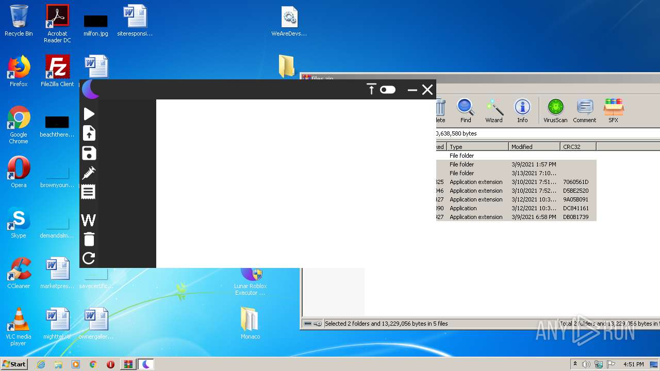
Task: Click the drive icon in WinRAR status bar
Action: click(308, 324)
